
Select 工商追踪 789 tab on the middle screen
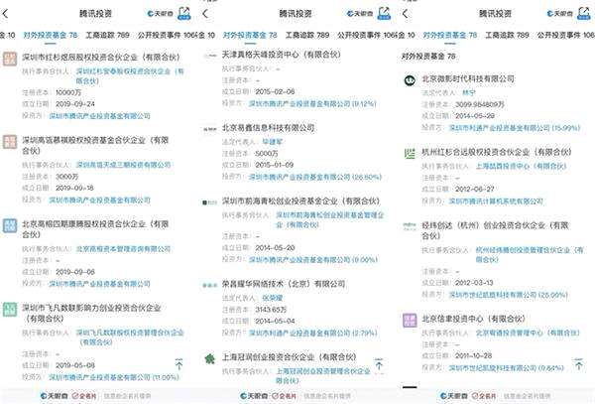pyautogui.click(x=307, y=36)
